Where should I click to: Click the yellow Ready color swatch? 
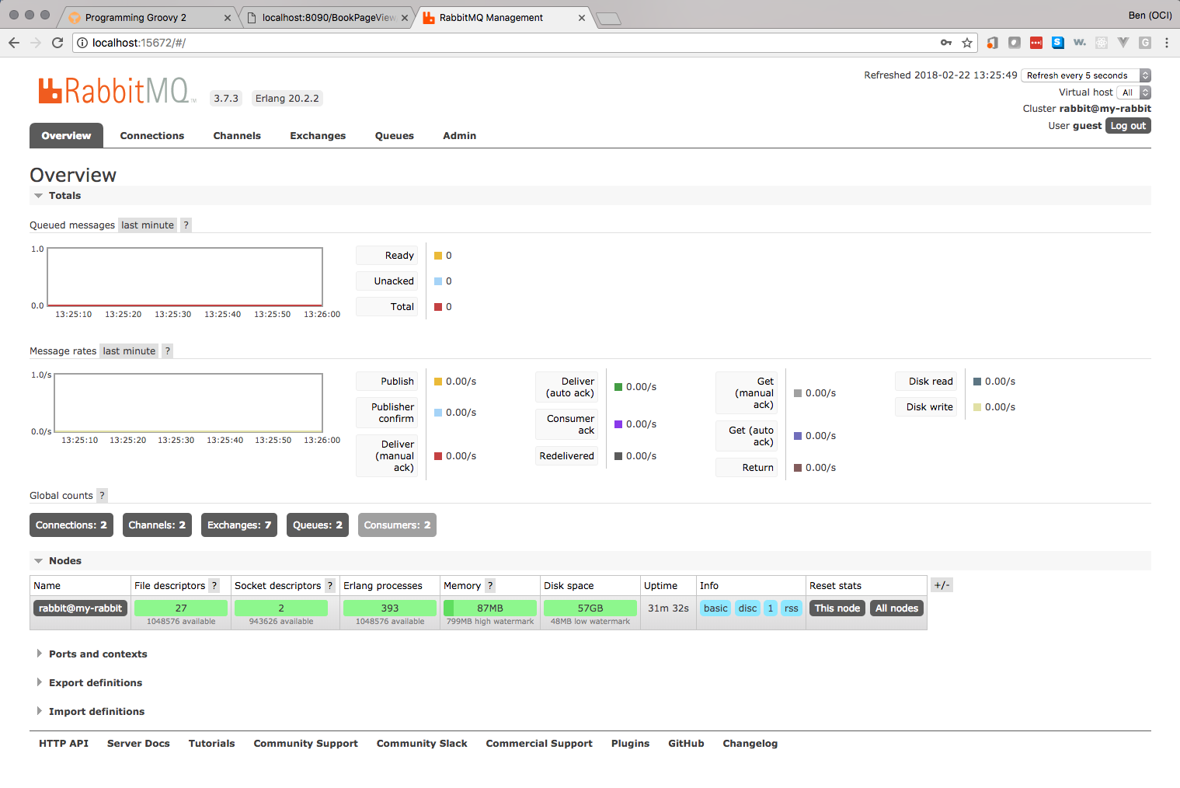tap(438, 256)
